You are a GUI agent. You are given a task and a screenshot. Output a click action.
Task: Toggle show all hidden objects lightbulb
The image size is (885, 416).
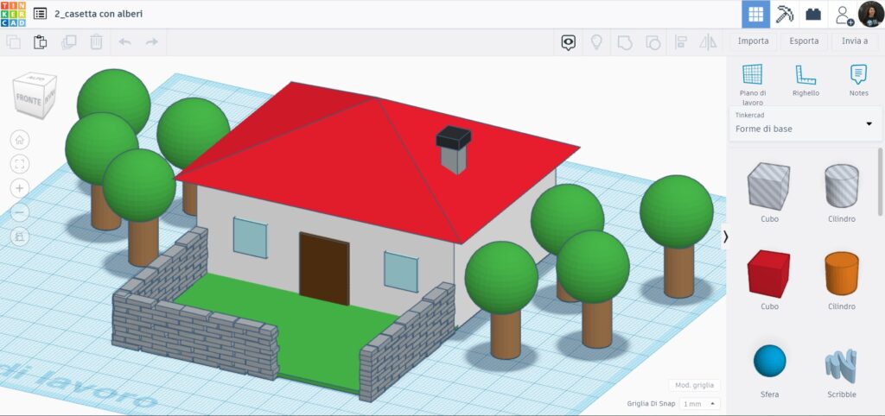pyautogui.click(x=595, y=41)
